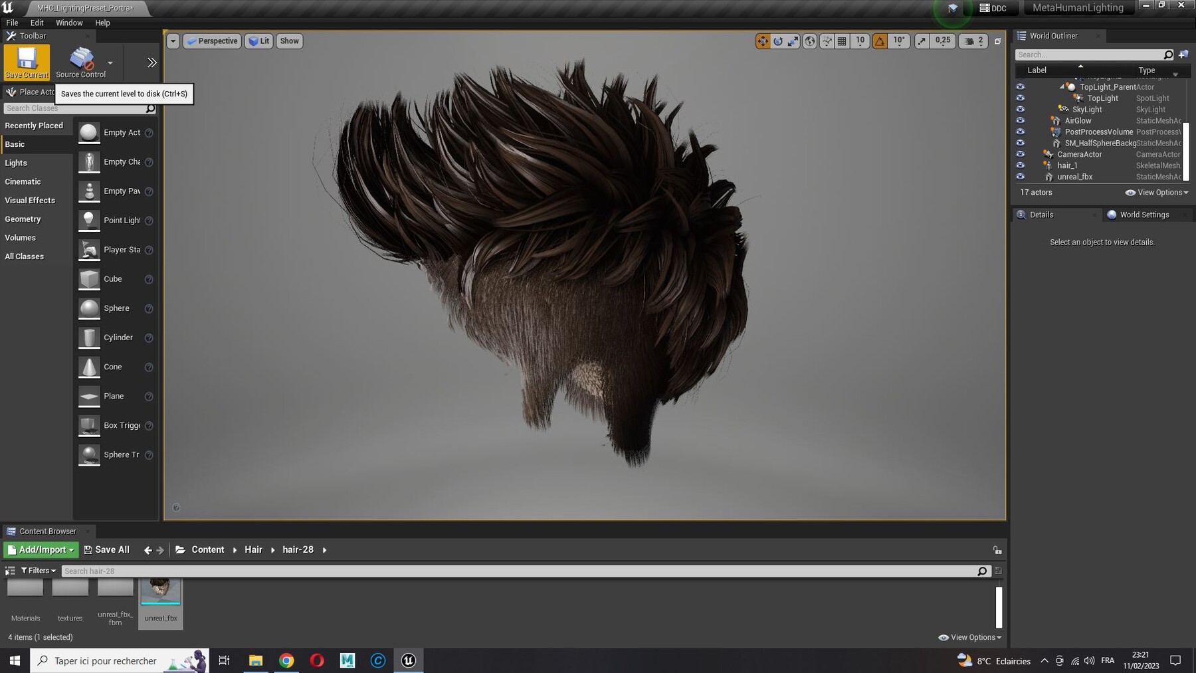Open the viewport Show menu

pos(289,41)
